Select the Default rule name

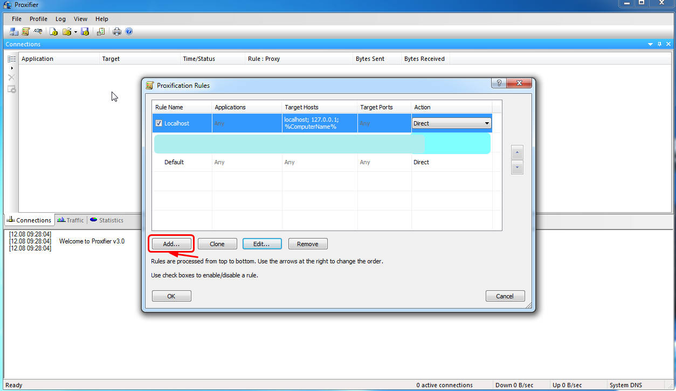tap(174, 162)
